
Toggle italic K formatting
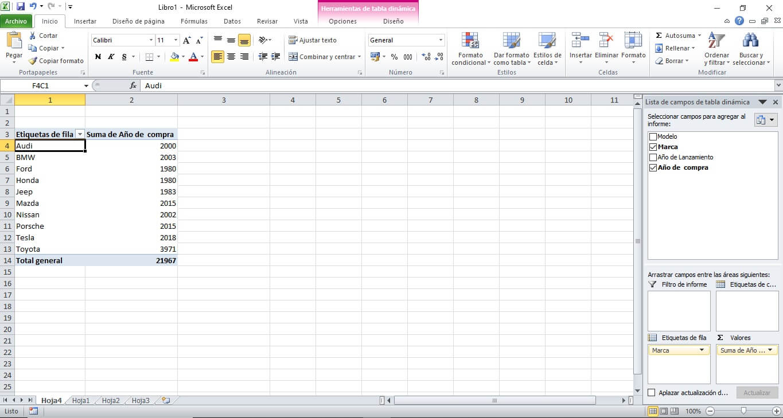[x=111, y=57]
